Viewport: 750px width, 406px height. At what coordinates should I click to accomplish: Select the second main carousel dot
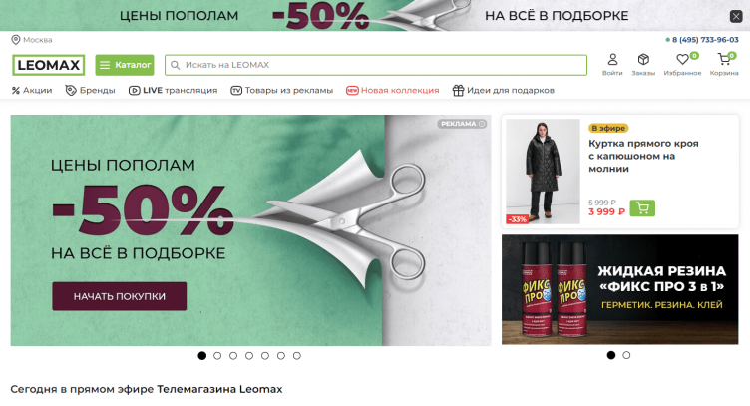(217, 356)
